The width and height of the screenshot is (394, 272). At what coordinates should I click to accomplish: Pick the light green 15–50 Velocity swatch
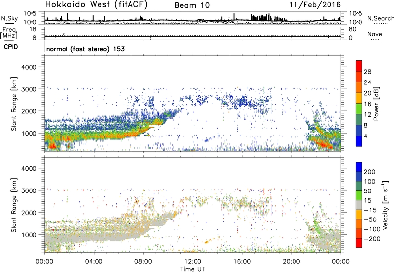[x=359, y=195]
